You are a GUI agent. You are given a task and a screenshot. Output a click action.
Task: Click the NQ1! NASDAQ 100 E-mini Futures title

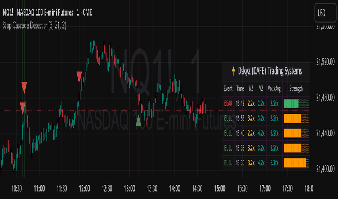click(47, 13)
